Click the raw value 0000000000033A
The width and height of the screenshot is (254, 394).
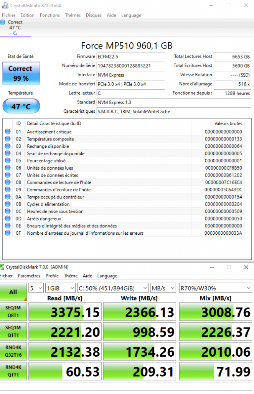click(x=223, y=233)
